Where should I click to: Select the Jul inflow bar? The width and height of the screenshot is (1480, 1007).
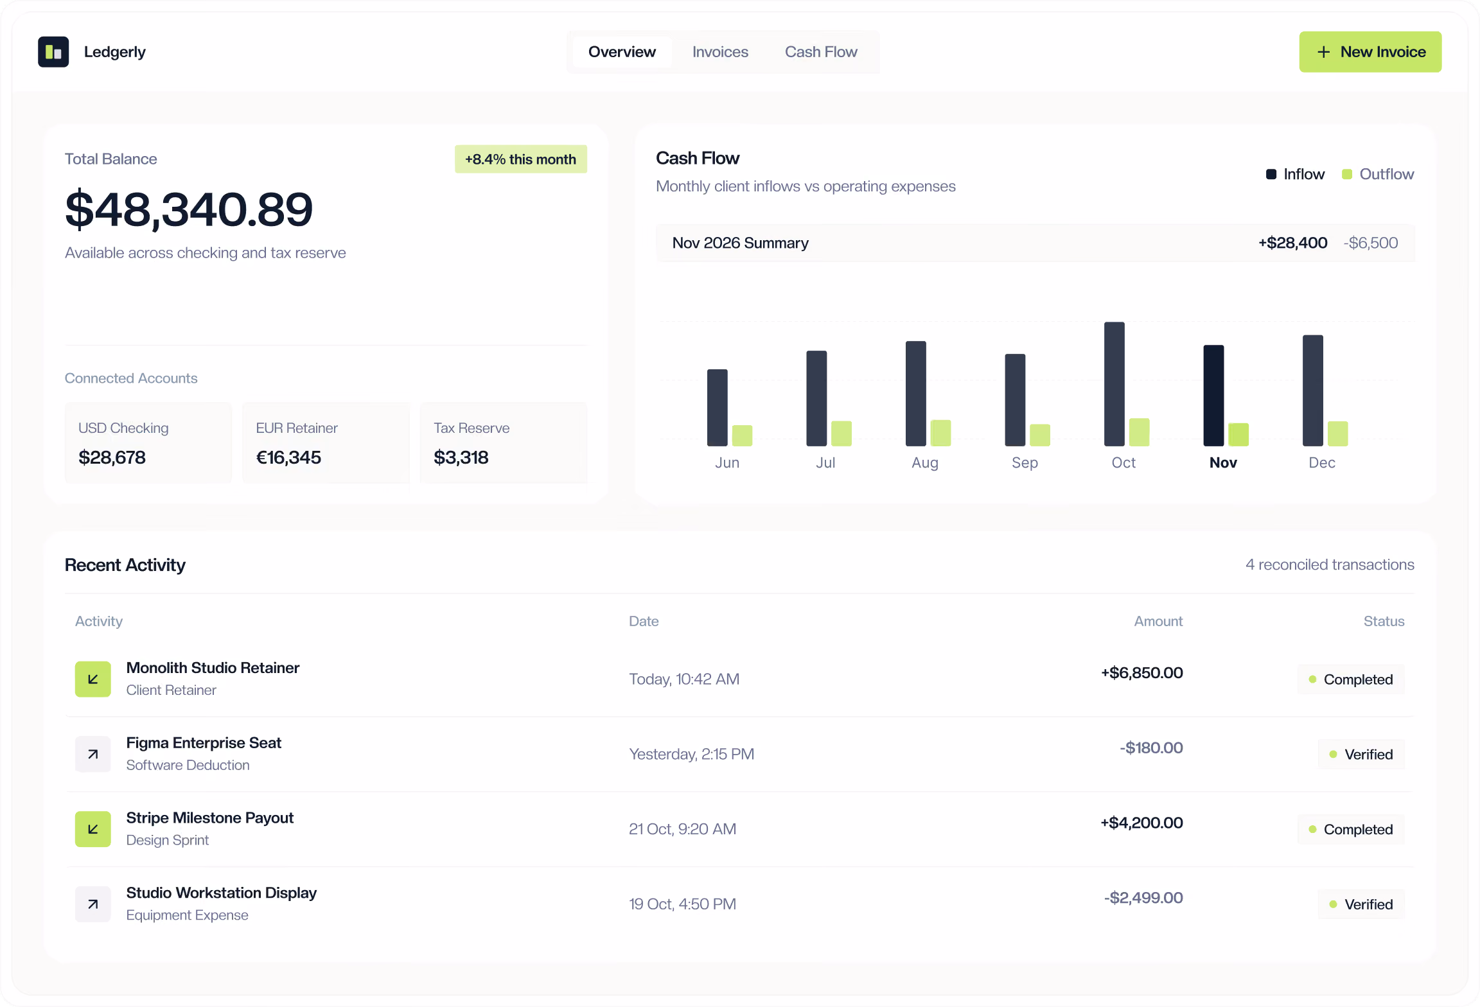tap(816, 398)
